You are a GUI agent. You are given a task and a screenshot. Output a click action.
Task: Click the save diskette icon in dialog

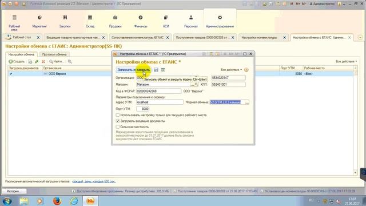click(156, 70)
